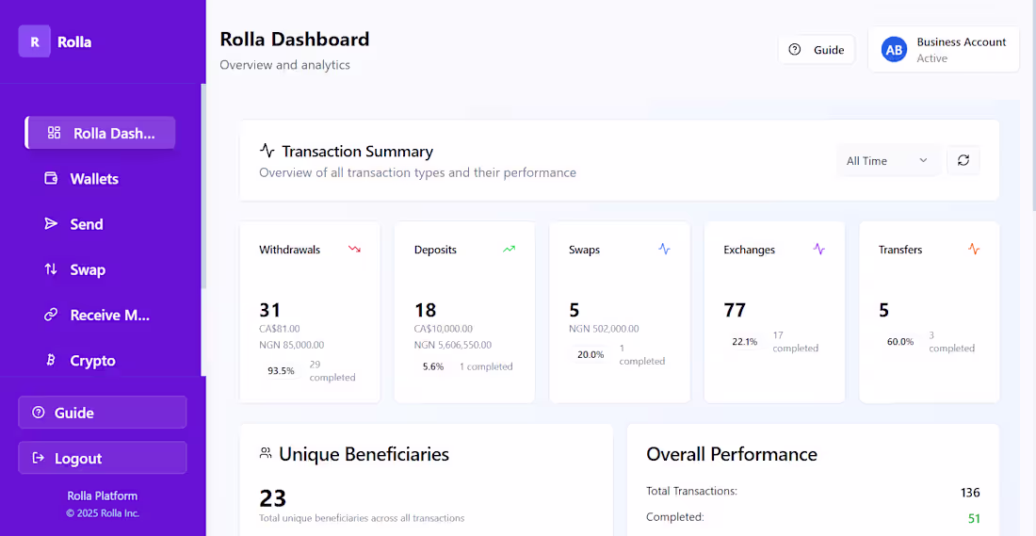Click the Transfers activity pulse icon
Viewport: 1036px width, 536px height.
pyautogui.click(x=974, y=250)
